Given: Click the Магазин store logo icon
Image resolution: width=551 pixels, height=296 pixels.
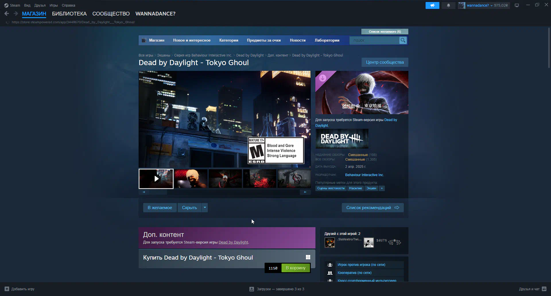Looking at the screenshot, I should pyautogui.click(x=144, y=40).
